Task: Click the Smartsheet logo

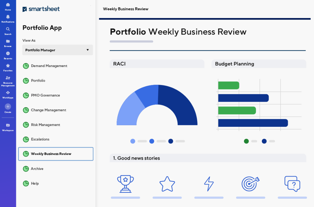Action: click(x=41, y=9)
